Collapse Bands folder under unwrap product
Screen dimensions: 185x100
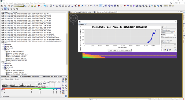tap(3, 50)
